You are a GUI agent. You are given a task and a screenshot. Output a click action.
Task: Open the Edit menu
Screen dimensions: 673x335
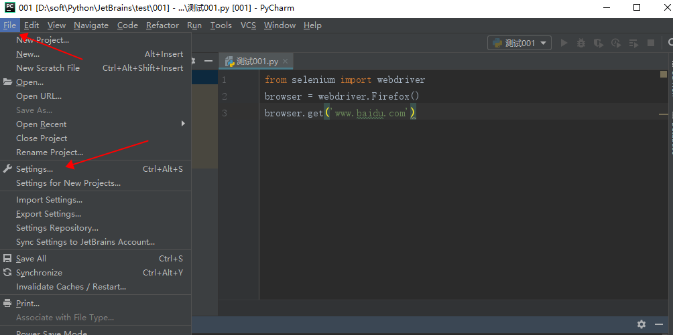(32, 25)
